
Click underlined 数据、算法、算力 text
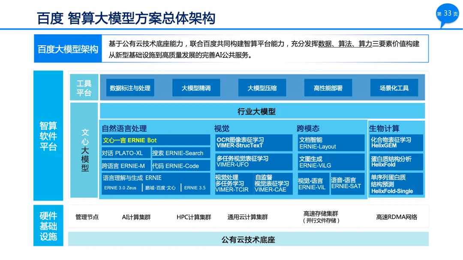click(345, 44)
